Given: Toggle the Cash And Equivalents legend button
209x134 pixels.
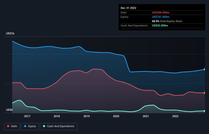Looking at the screenshot, I should [59, 126].
